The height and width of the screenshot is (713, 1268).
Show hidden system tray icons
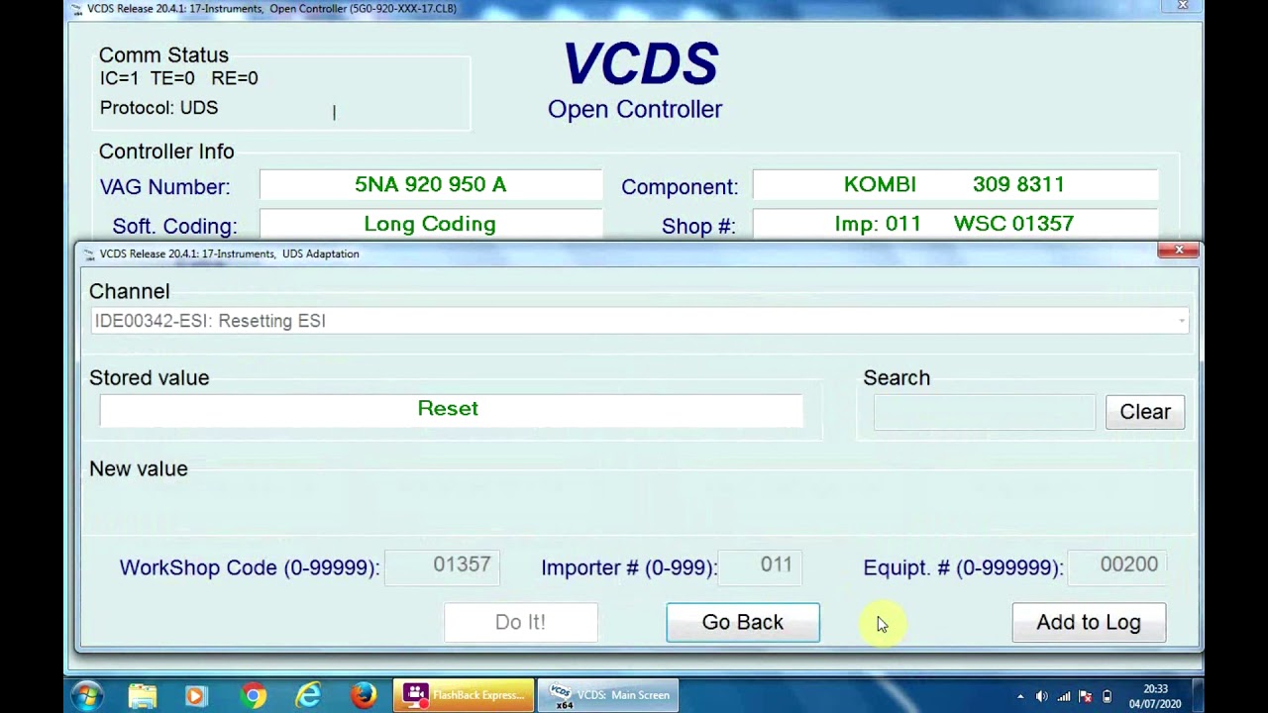pyautogui.click(x=1020, y=696)
